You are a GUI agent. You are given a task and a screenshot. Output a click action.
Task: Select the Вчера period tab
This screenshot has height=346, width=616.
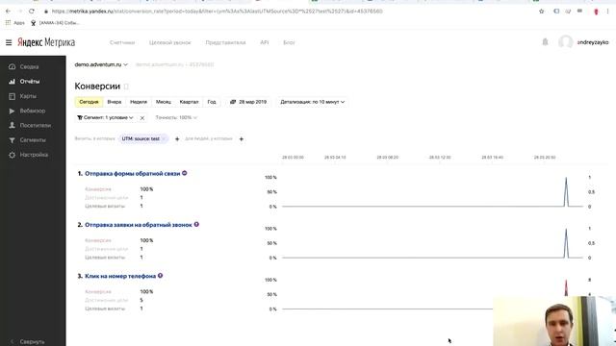115,102
